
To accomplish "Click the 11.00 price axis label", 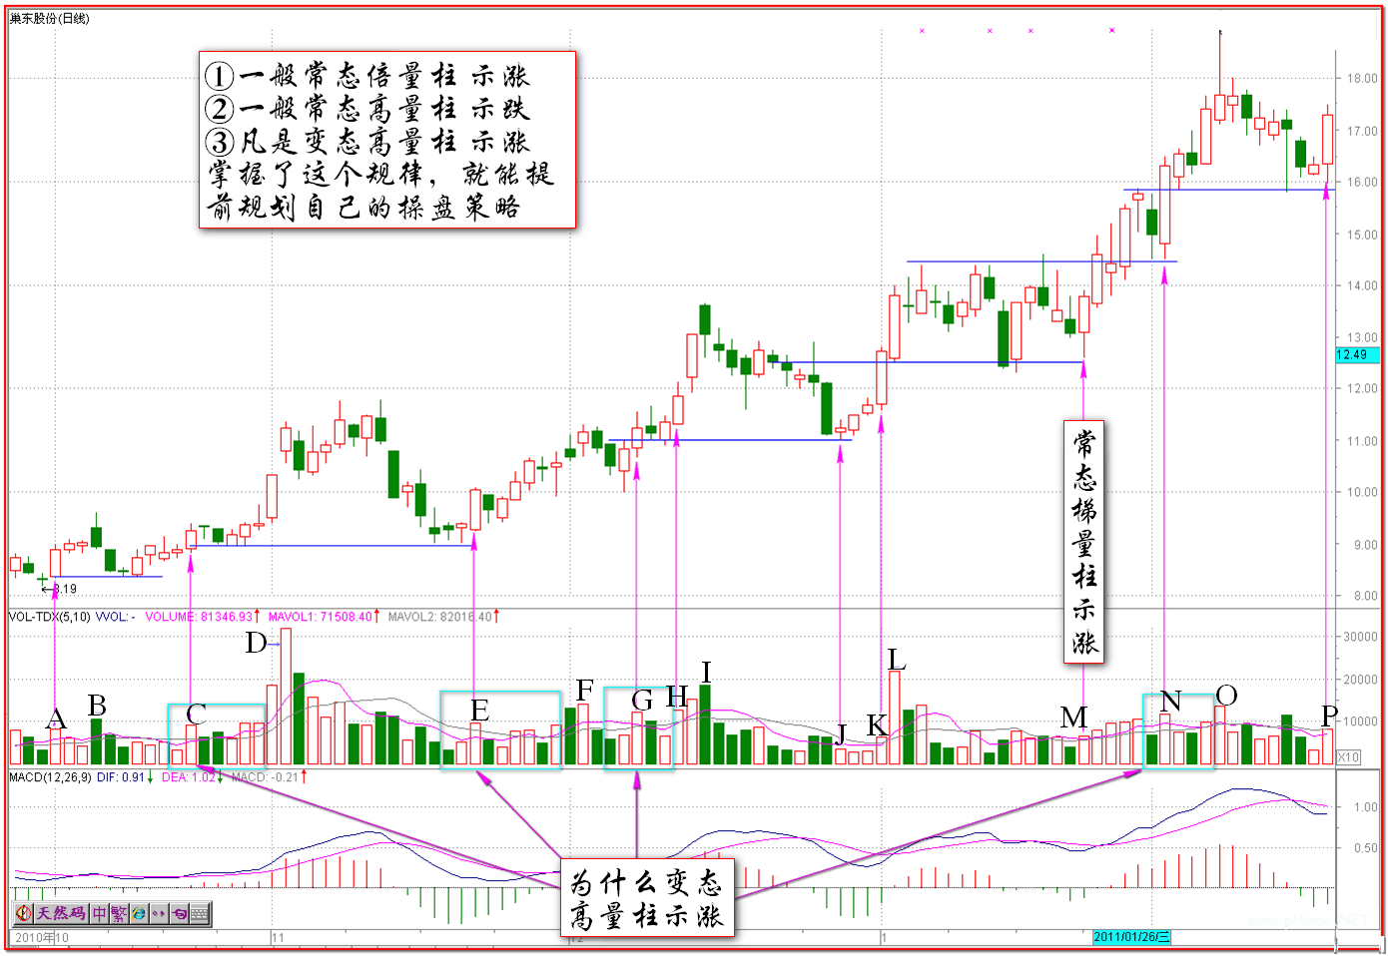I will (1362, 441).
